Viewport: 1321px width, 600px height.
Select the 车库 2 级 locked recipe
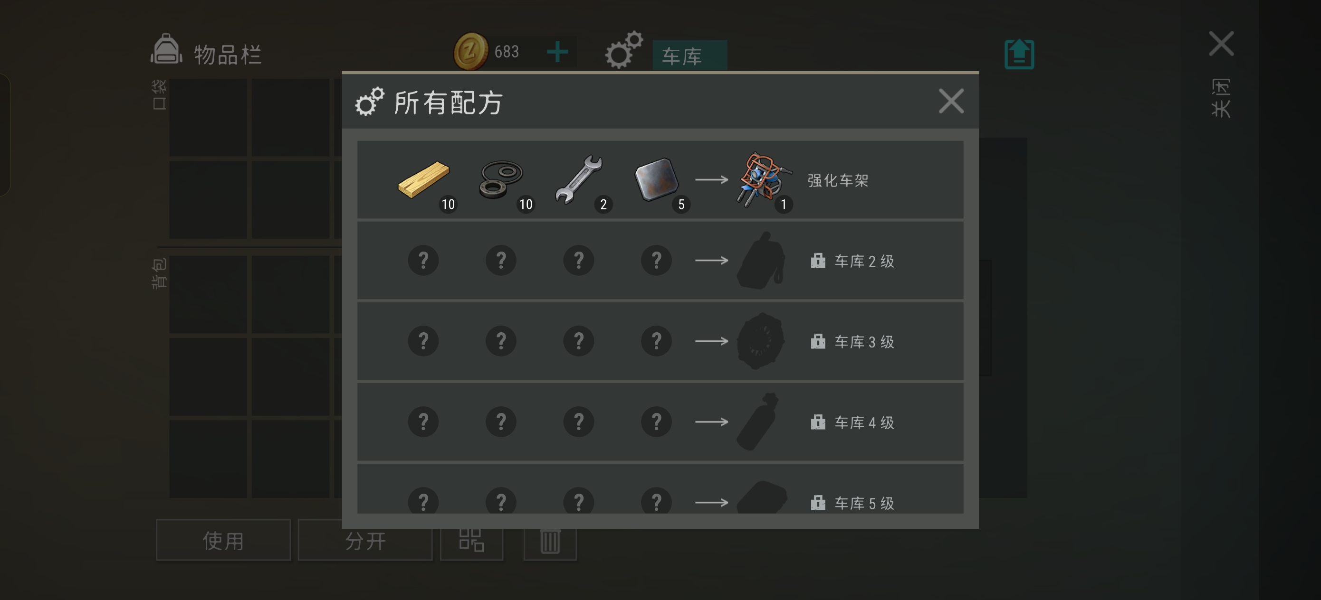[660, 260]
